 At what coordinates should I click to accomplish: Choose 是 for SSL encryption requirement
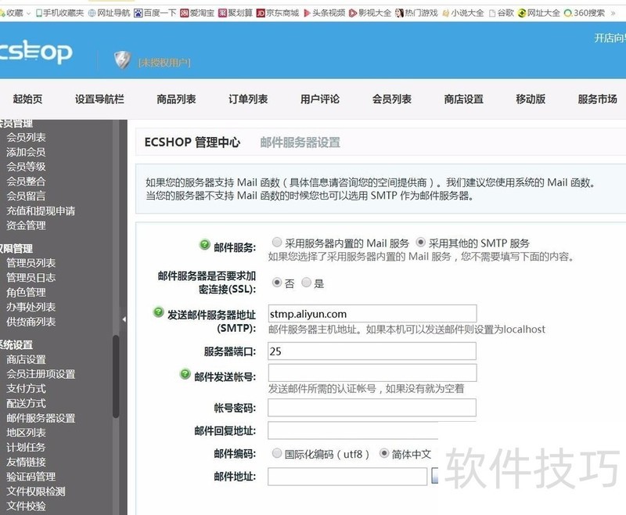coord(305,283)
